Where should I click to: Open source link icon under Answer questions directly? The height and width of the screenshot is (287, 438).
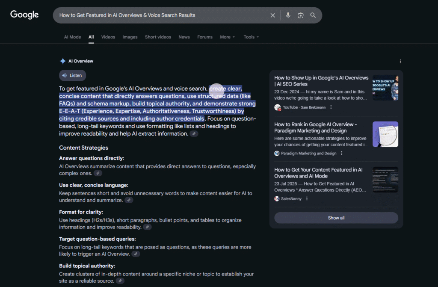click(98, 173)
